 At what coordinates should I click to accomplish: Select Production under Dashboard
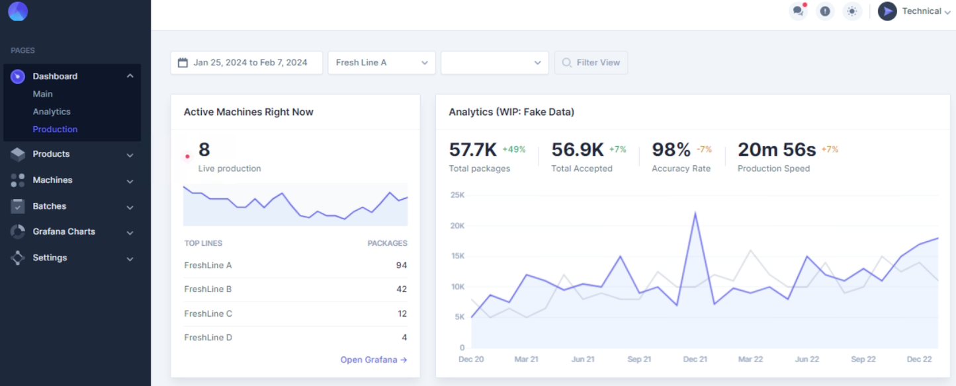(x=55, y=130)
